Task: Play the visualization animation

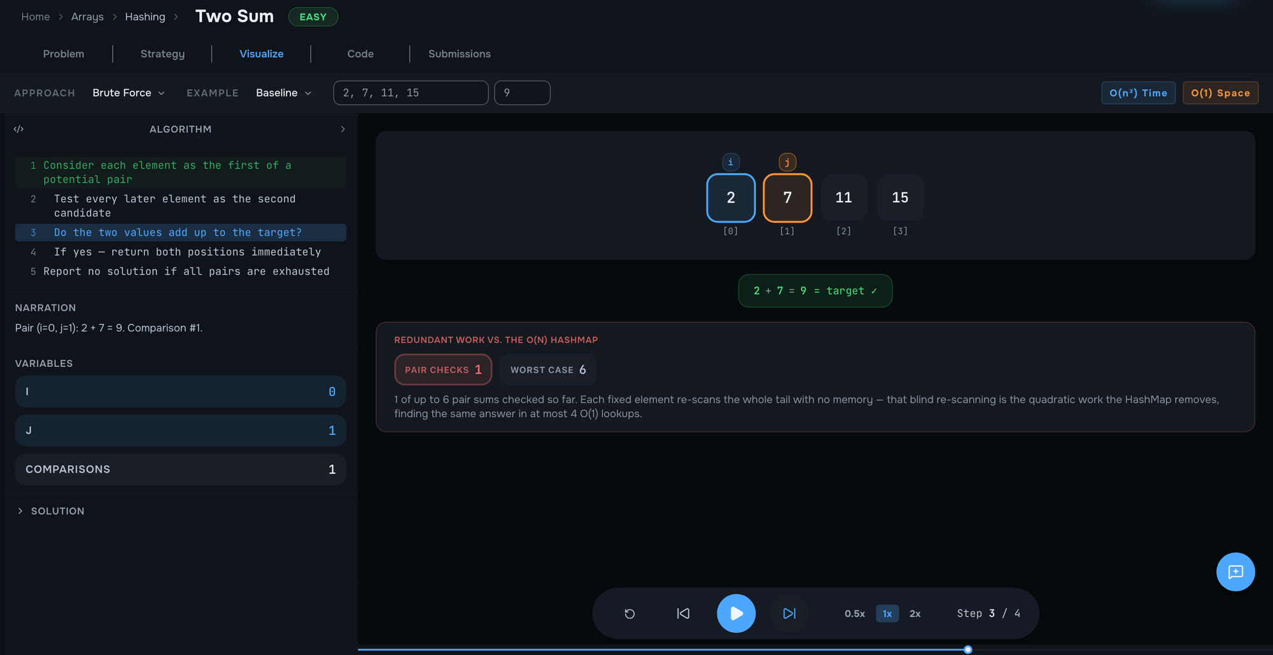Action: (x=736, y=614)
